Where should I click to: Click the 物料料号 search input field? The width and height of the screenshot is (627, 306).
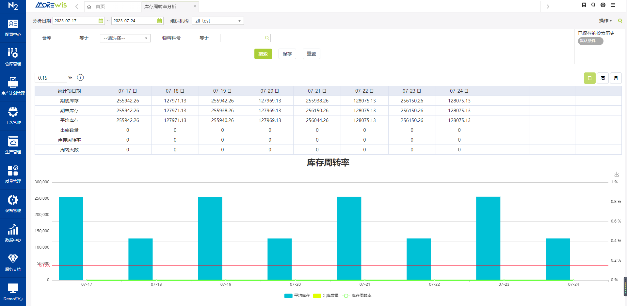[x=242, y=38]
